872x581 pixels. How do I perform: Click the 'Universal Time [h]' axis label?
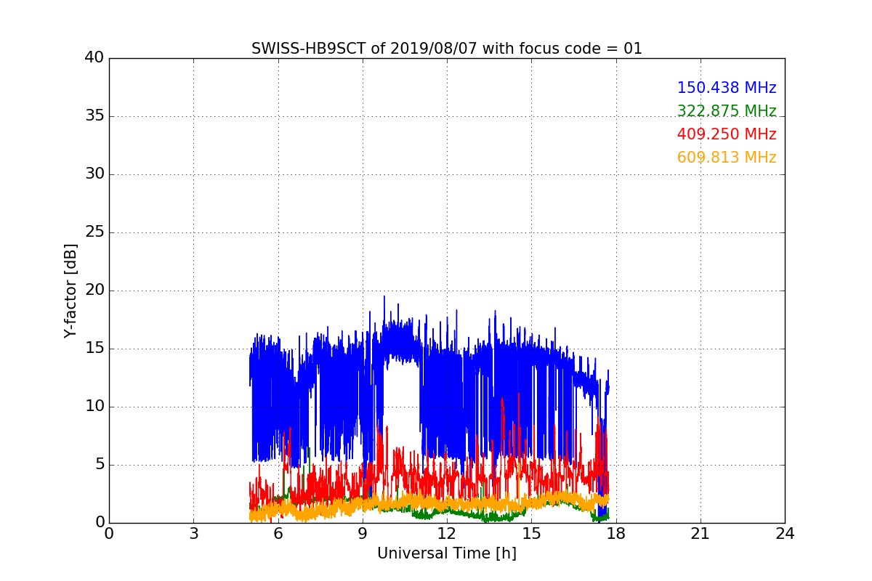pos(447,553)
